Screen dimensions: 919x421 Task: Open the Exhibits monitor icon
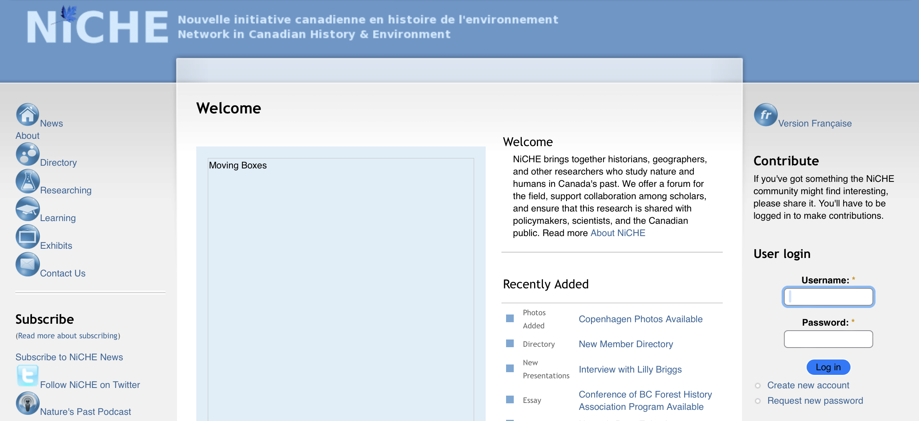tap(27, 237)
